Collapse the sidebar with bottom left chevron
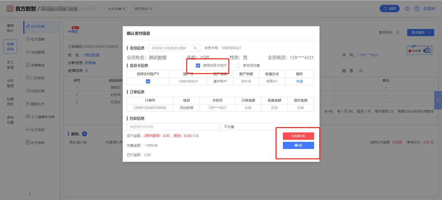The height and width of the screenshot is (200, 442). [30, 194]
